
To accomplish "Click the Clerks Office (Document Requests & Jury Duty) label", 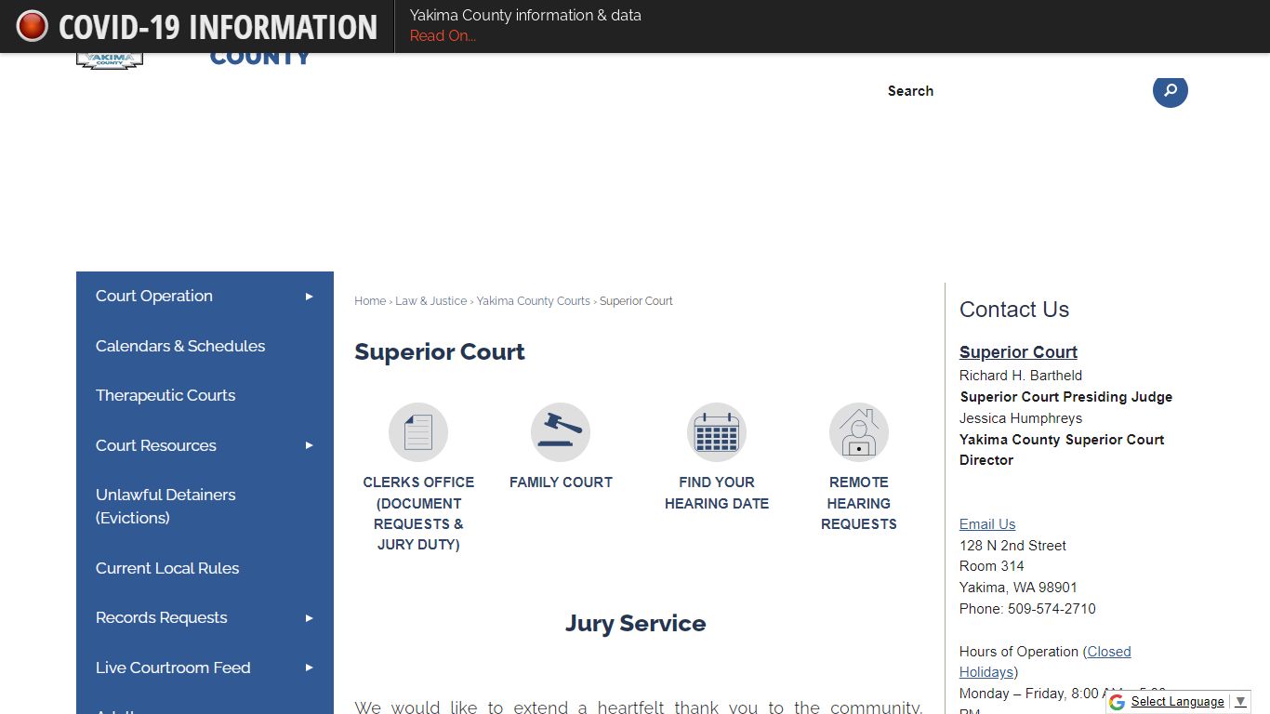I will pyautogui.click(x=418, y=513).
